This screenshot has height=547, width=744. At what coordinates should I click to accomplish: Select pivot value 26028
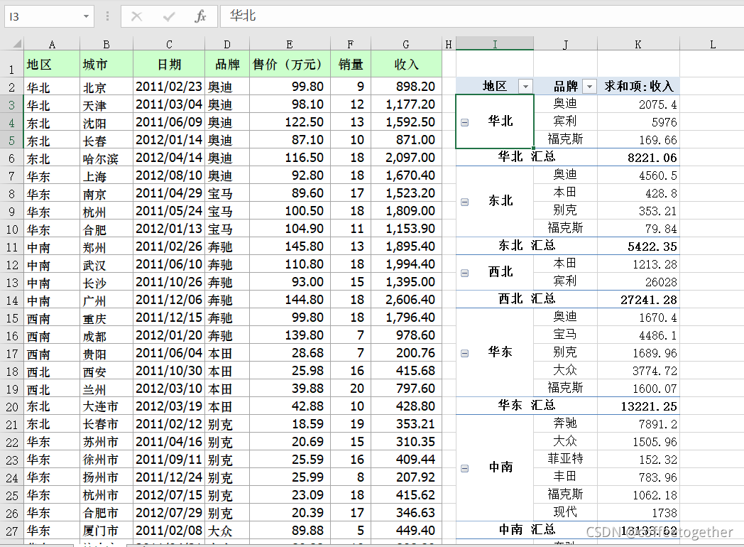[x=638, y=282]
